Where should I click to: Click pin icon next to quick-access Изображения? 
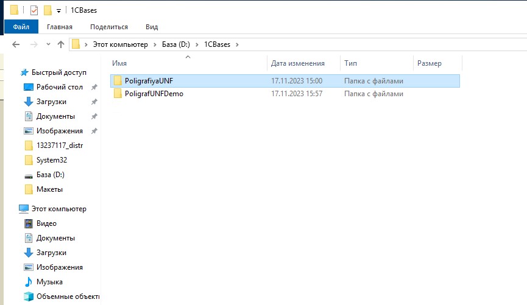(94, 131)
